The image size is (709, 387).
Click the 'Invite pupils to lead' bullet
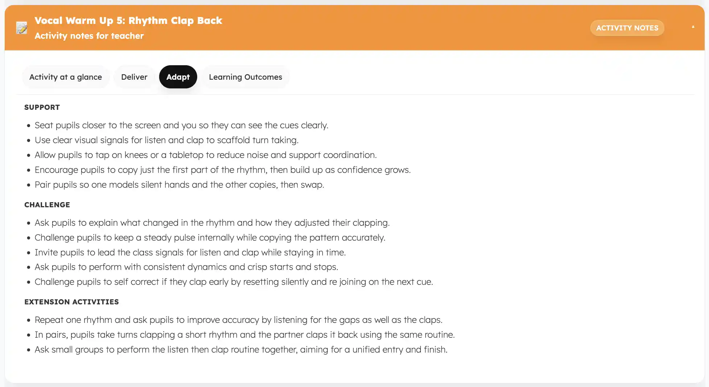point(190,253)
